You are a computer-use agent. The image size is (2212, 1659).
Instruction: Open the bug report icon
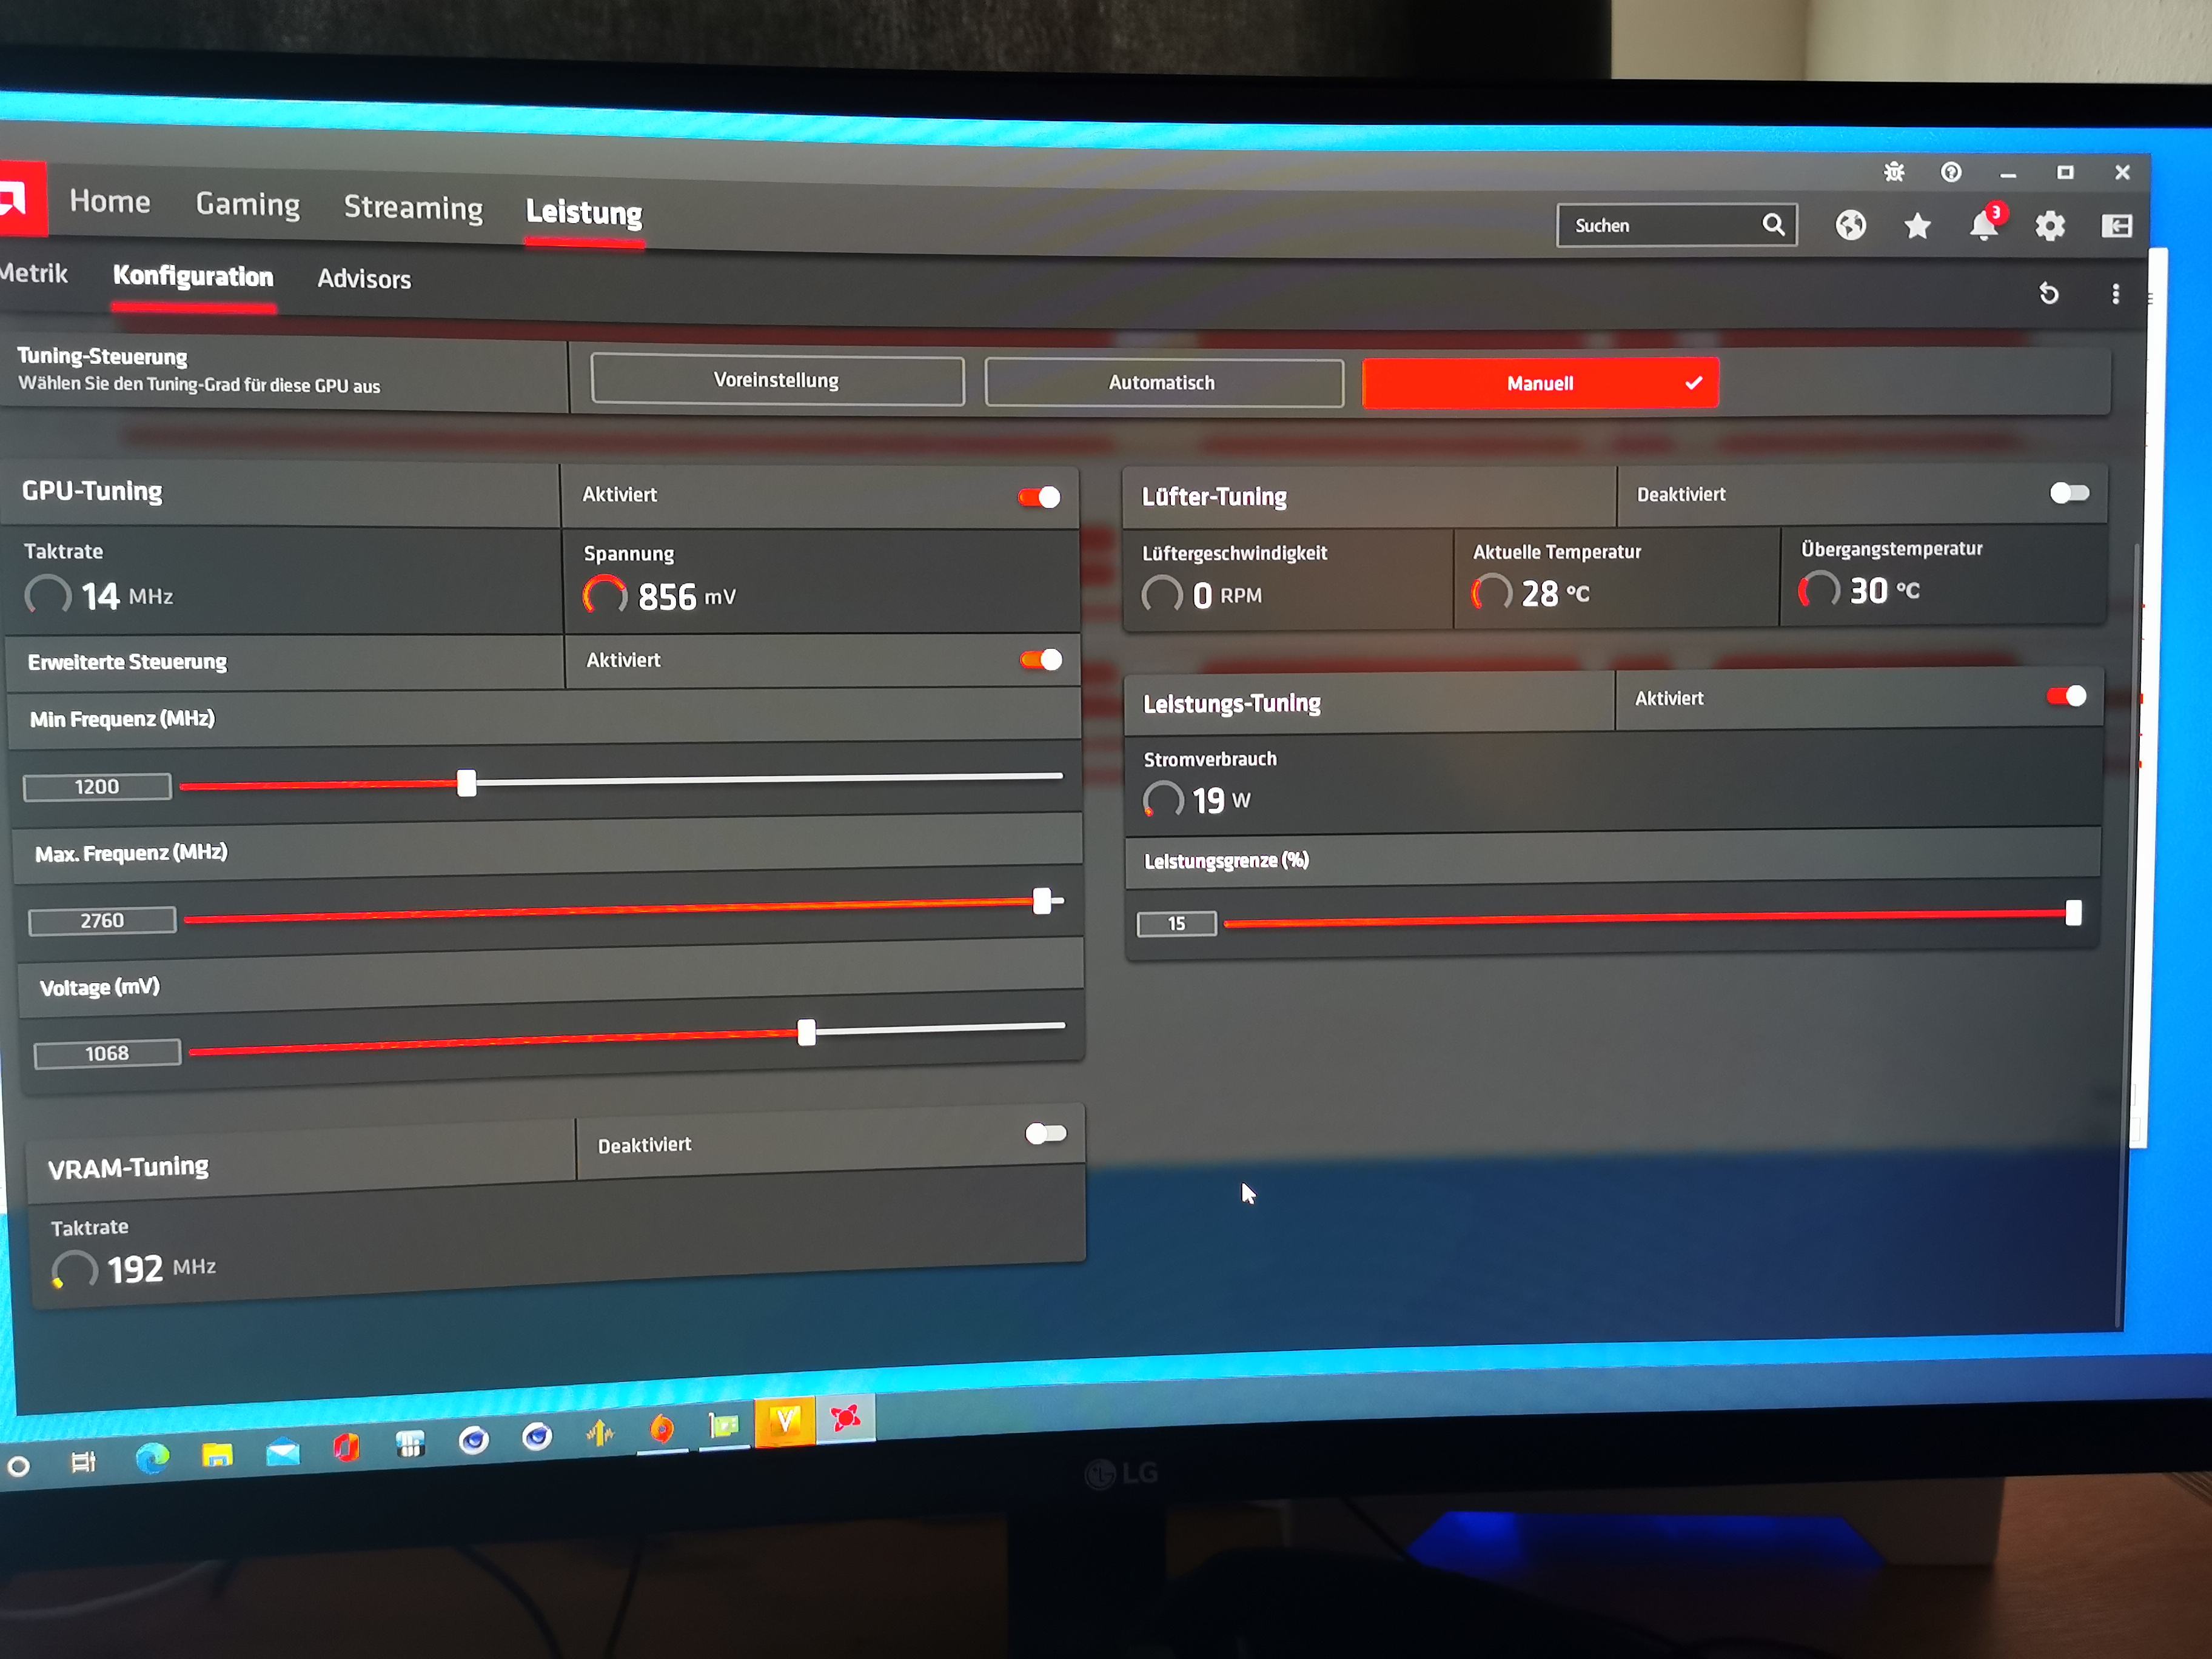tap(1894, 172)
